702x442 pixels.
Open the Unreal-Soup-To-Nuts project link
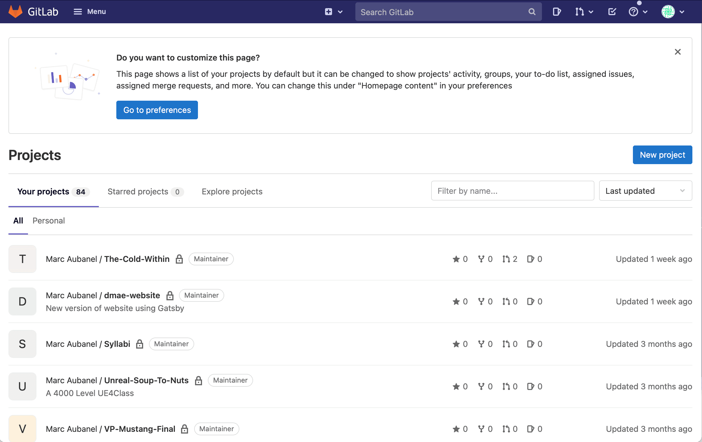(x=117, y=380)
